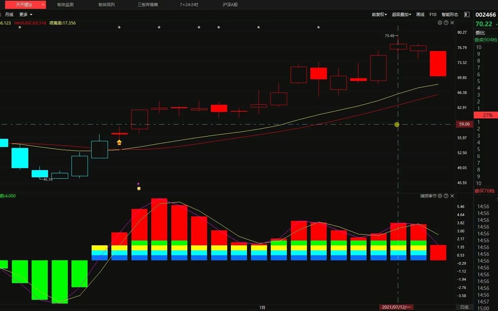Viewport: 498px width, 311px height.
Task: Open the 板块监测 tab
Action: (65, 5)
